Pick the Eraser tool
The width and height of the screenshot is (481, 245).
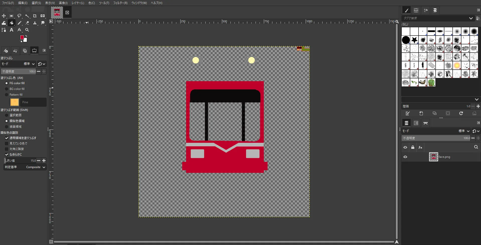coord(27,23)
